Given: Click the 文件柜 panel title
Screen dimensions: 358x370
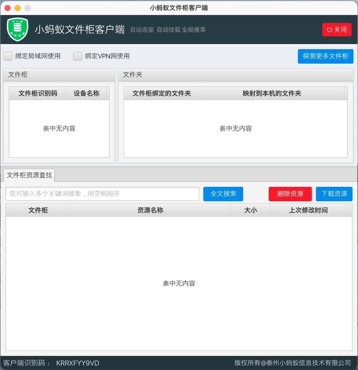Looking at the screenshot, I should (18, 74).
